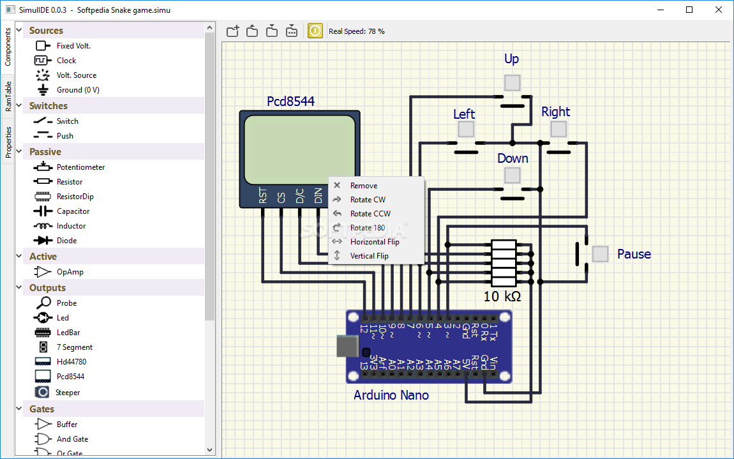The image size is (734, 459).
Task: Choose Vertical Flip from the context menu
Action: tap(377, 256)
